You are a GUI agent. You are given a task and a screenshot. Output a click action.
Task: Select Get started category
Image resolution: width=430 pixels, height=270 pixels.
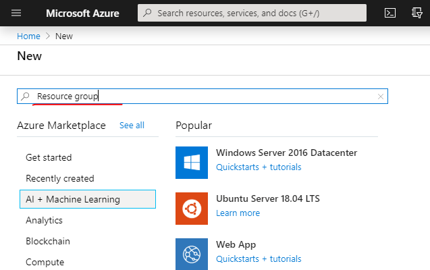pos(49,157)
